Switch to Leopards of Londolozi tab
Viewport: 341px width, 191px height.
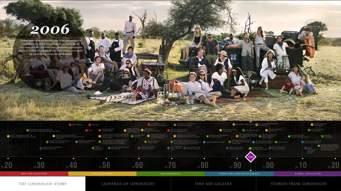coord(128,184)
